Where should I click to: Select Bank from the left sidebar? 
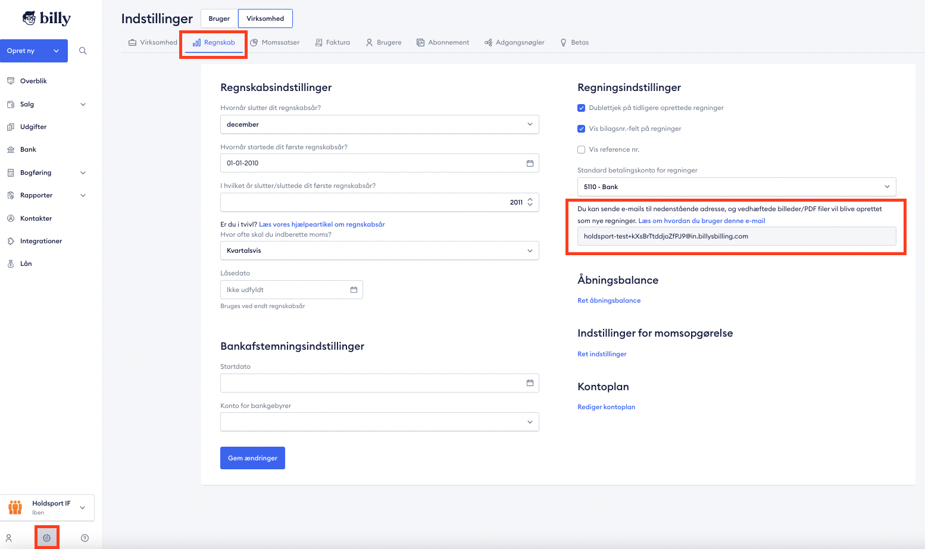(29, 149)
